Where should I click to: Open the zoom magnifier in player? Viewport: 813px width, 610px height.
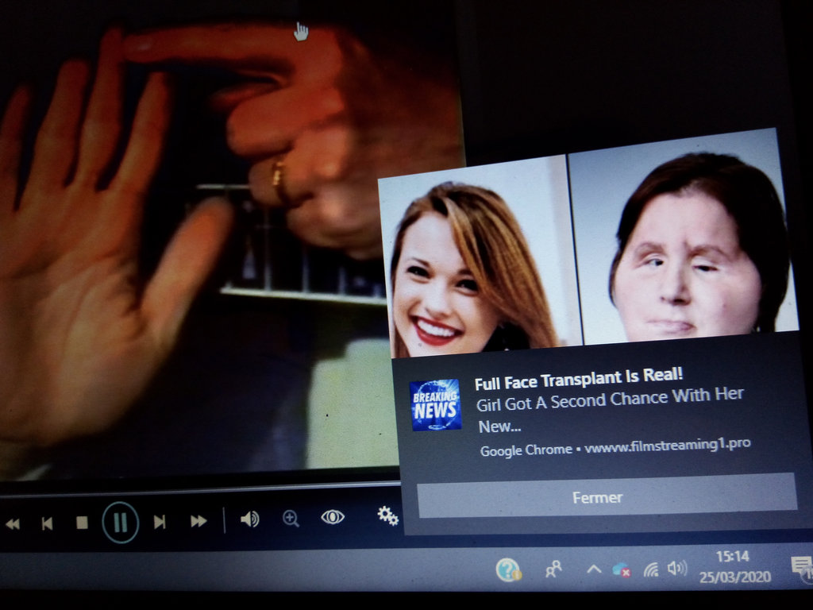click(291, 518)
